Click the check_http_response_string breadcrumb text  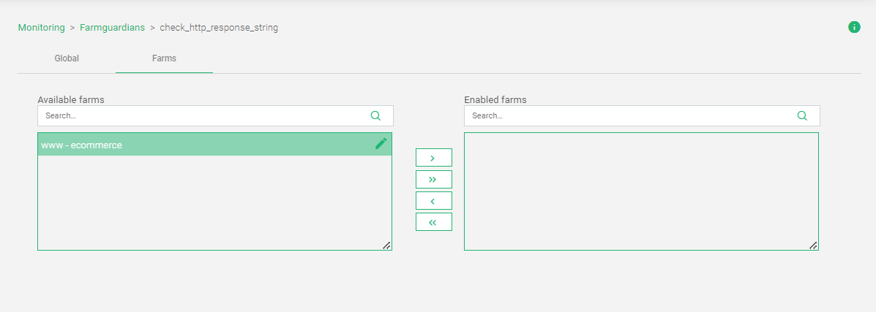[219, 27]
